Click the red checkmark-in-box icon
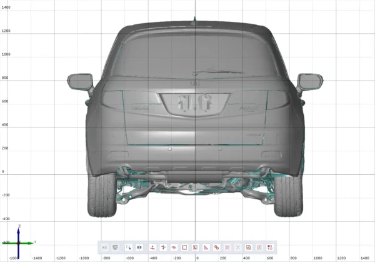The height and width of the screenshot is (262, 375). pyautogui.click(x=249, y=247)
